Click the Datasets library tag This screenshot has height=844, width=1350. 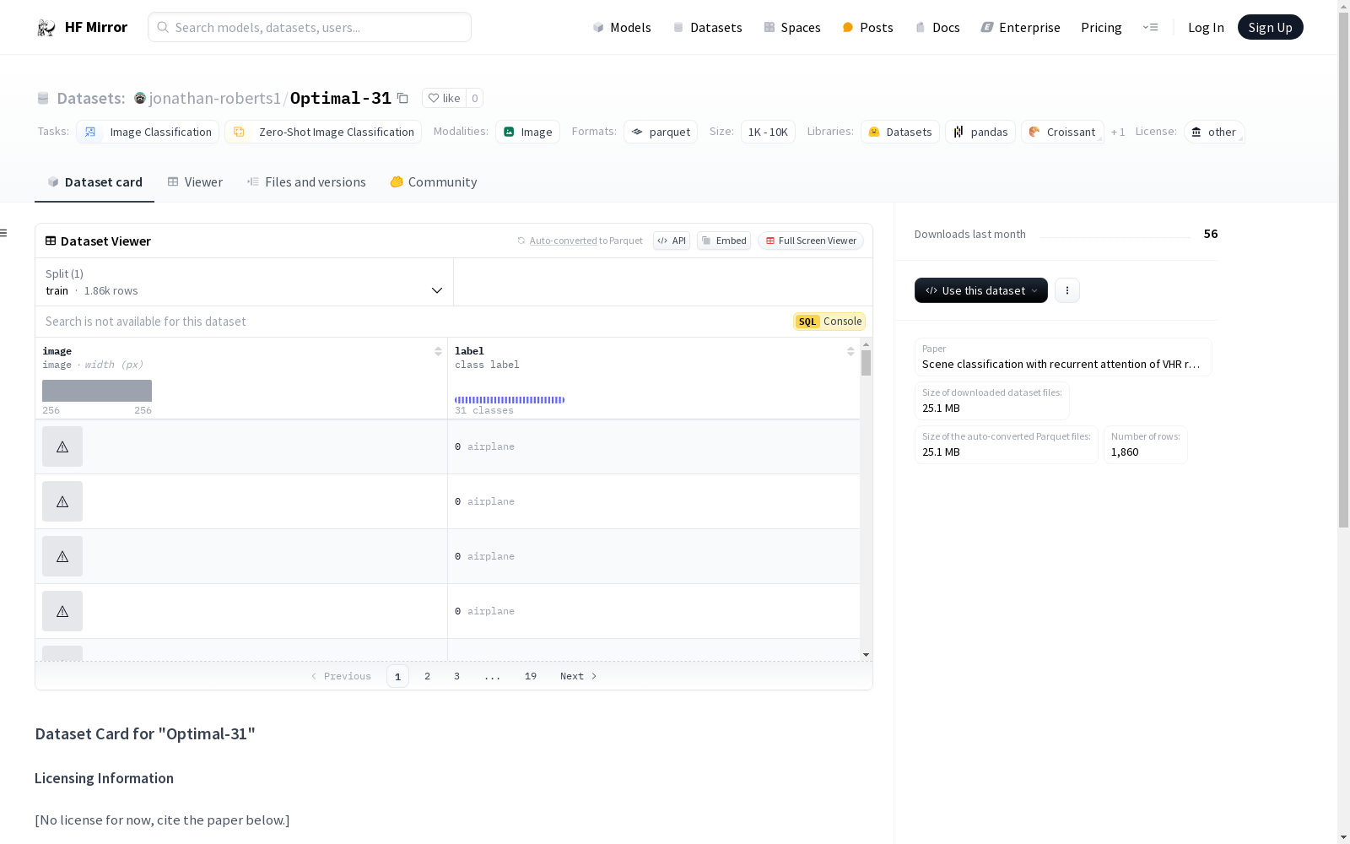pos(900,132)
